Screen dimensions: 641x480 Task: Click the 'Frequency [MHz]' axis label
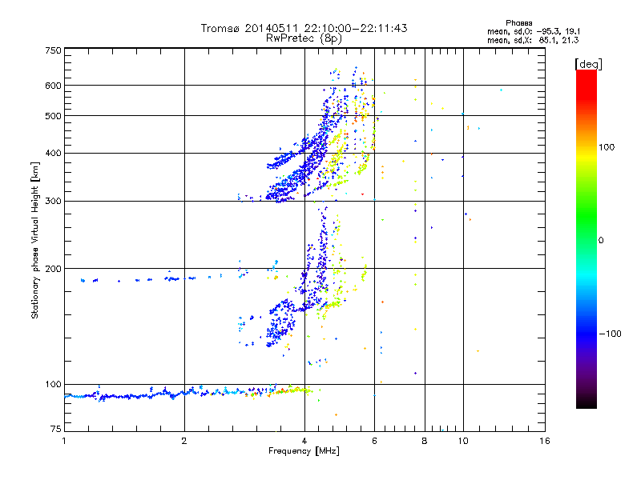coord(304,451)
